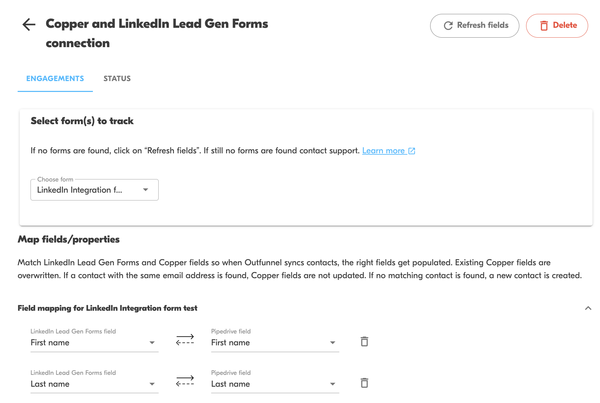Open LinkedIn Last name field dropdown
Image resolution: width=600 pixels, height=403 pixels.
tap(94, 384)
